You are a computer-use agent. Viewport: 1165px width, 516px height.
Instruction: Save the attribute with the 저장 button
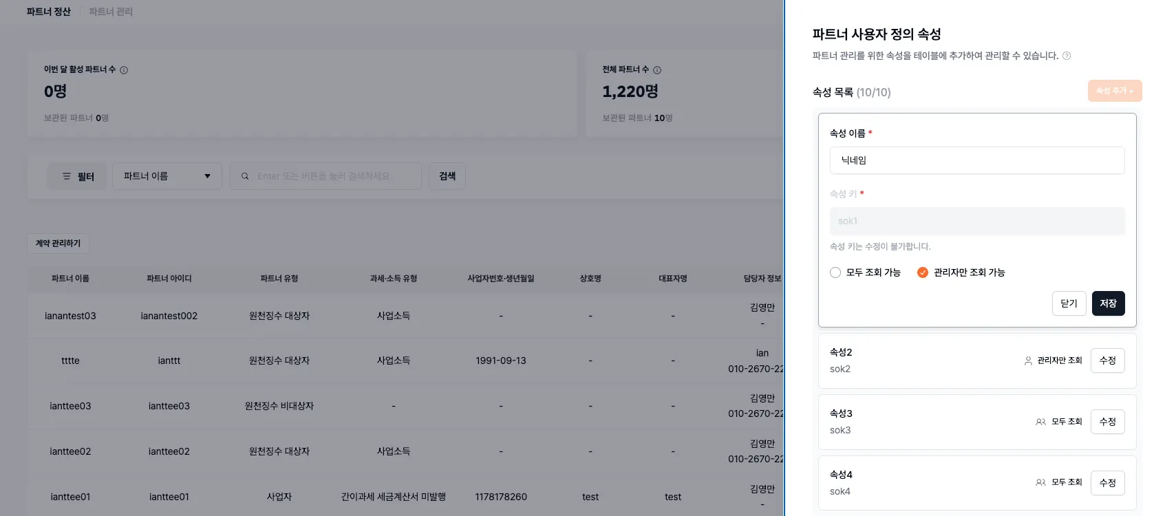pos(1108,303)
